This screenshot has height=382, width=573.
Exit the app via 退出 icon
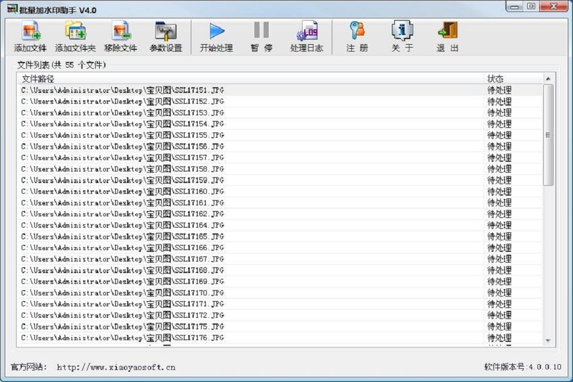point(448,31)
